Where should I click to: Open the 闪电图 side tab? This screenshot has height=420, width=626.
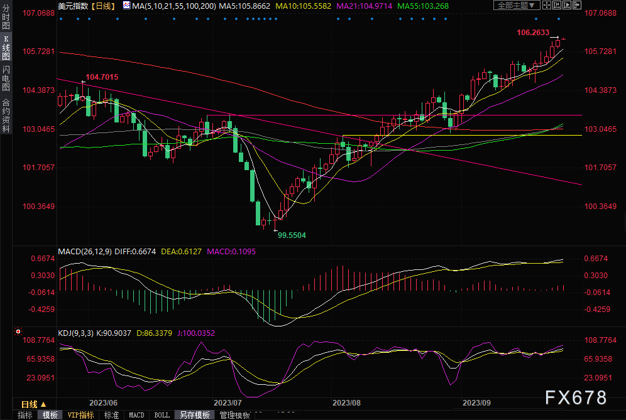[x=6, y=78]
